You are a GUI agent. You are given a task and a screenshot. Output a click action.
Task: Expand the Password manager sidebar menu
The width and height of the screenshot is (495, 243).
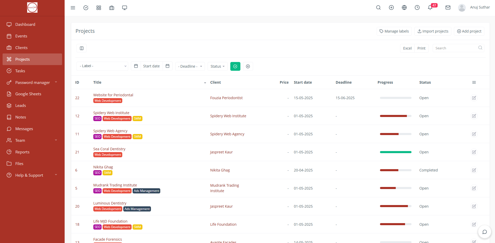click(32, 82)
